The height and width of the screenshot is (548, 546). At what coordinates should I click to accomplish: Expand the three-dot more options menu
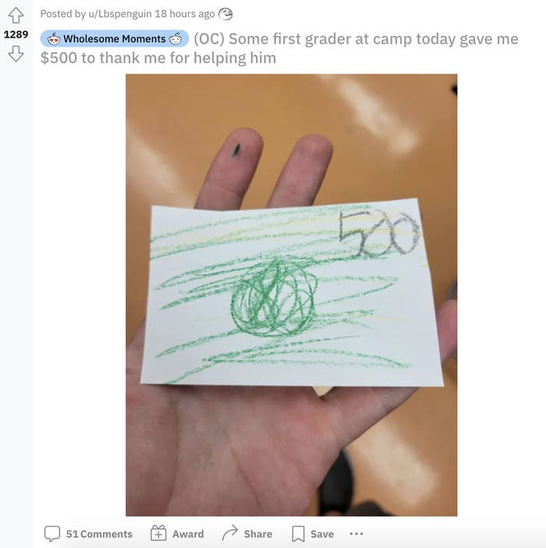click(356, 534)
